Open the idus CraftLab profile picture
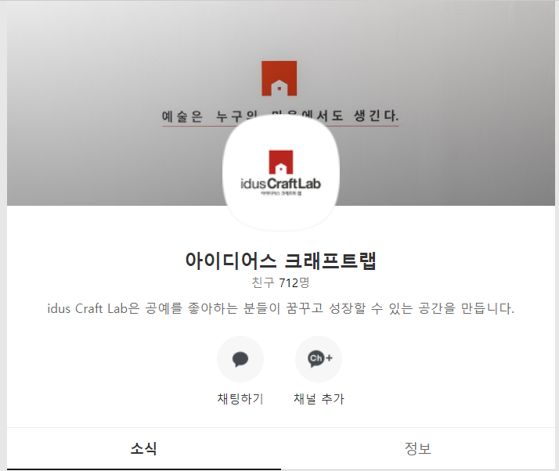Image resolution: width=559 pixels, height=471 pixels. coord(281,172)
